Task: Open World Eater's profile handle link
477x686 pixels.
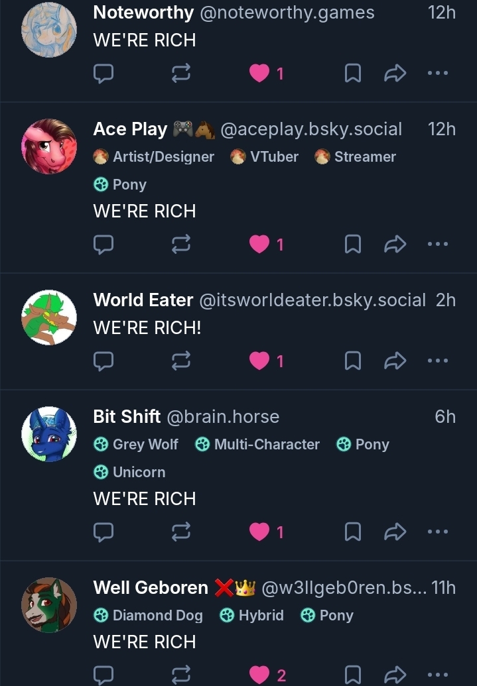Action: 312,300
